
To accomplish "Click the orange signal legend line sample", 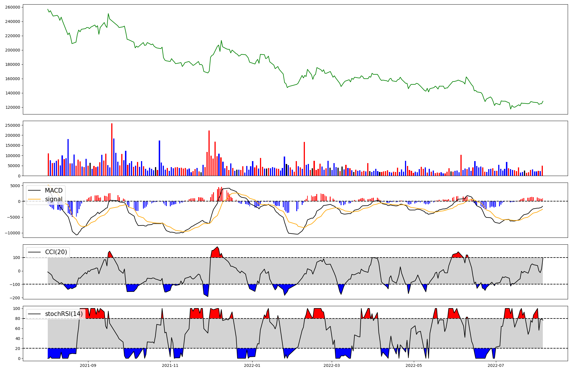I will (35, 199).
